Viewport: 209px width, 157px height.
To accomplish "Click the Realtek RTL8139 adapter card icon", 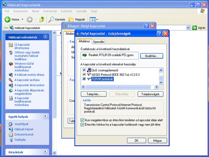I will [x=85, y=55].
